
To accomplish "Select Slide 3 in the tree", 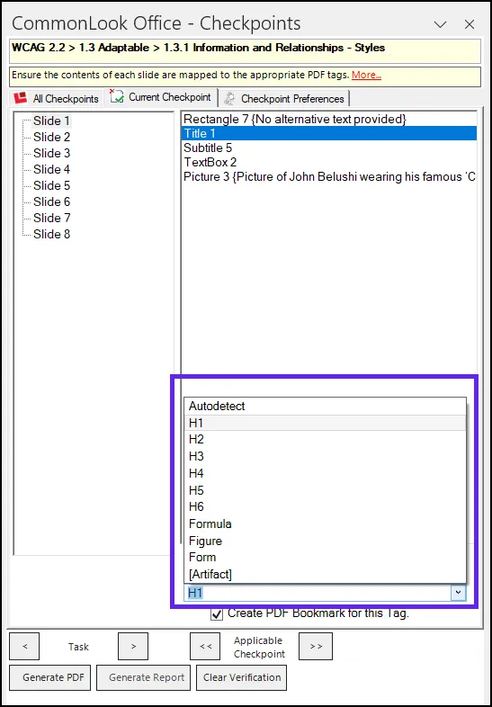I will [x=51, y=153].
